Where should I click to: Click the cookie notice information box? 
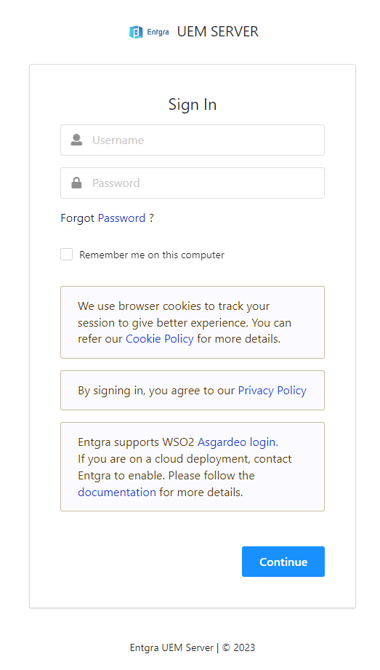coord(193,322)
